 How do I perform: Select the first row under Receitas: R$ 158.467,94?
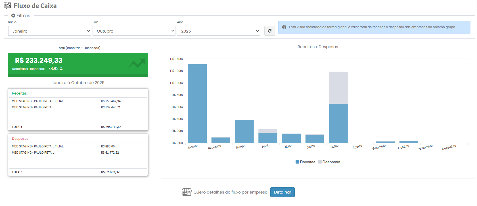(x=78, y=101)
